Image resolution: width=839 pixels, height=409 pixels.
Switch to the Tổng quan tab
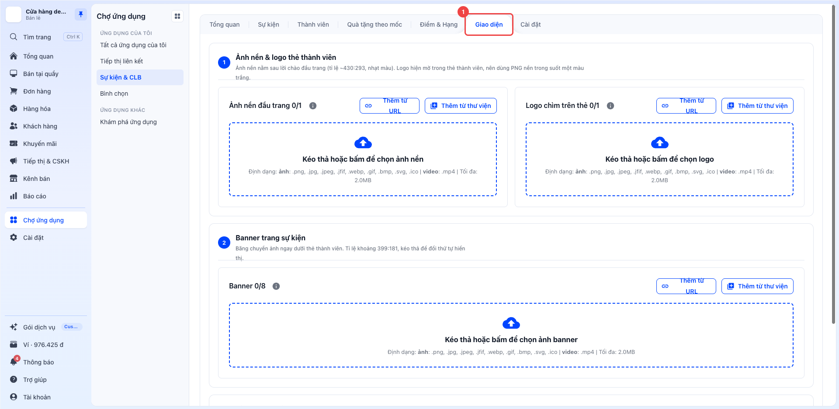coord(225,24)
